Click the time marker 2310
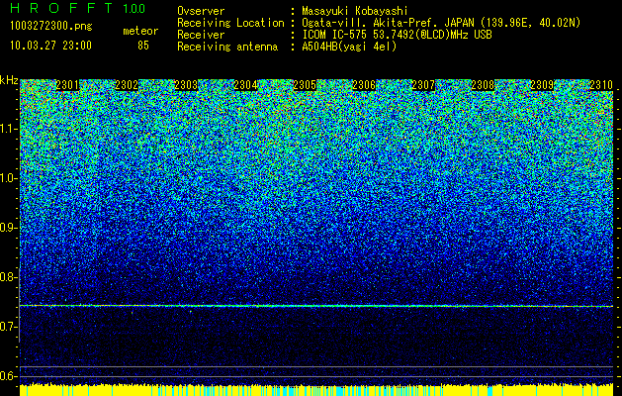 601,85
